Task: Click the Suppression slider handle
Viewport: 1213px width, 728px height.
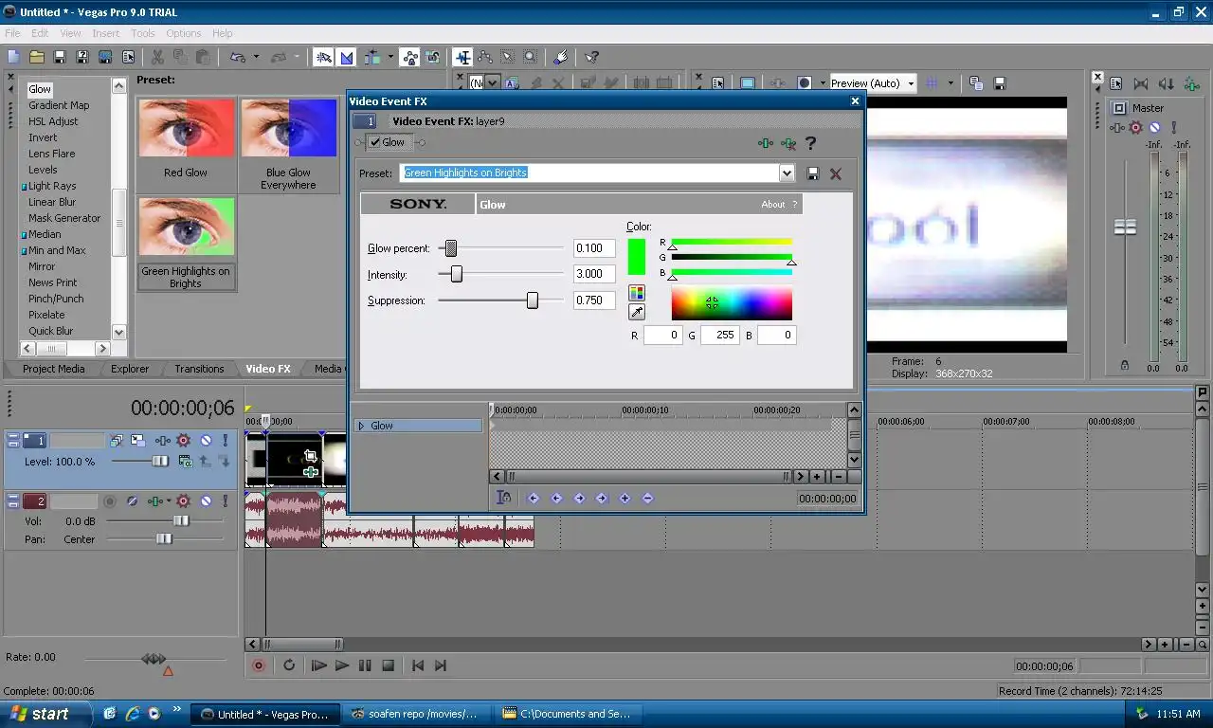Action: (533, 300)
